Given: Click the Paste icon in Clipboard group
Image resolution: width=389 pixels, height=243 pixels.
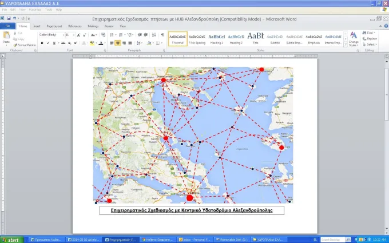Looking at the screenshot, I should click(6, 37).
